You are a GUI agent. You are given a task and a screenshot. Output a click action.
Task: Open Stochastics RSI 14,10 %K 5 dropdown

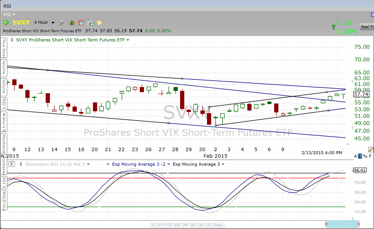pos(88,164)
